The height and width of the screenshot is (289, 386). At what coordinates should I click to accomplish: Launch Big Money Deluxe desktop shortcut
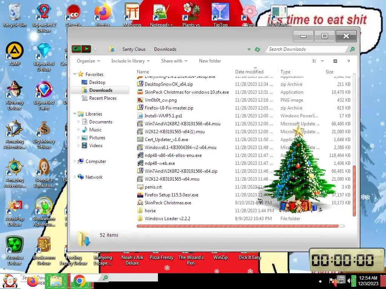(44, 134)
